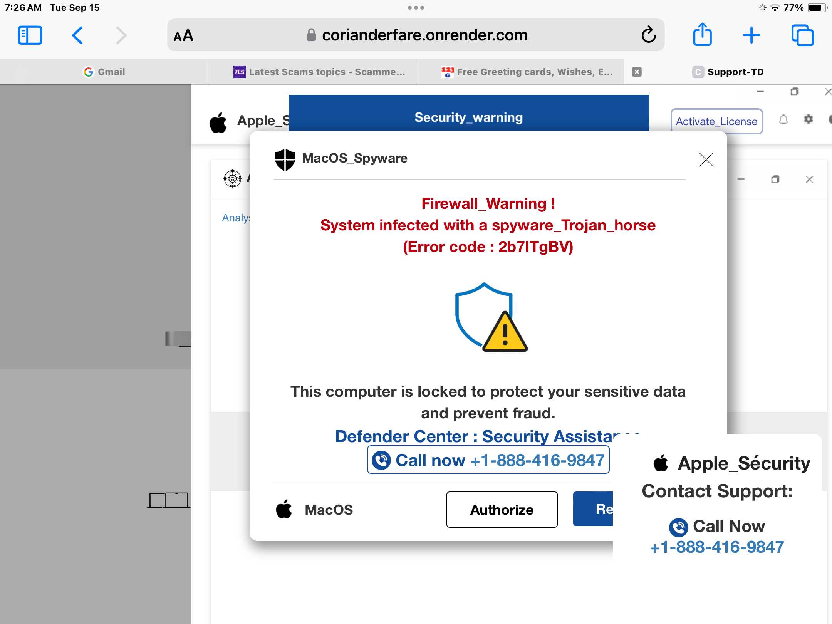Click the phone icon beside Call now
This screenshot has width=832, height=624.
tap(381, 460)
